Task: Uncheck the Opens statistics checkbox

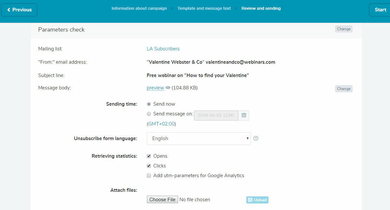Action: click(149, 156)
